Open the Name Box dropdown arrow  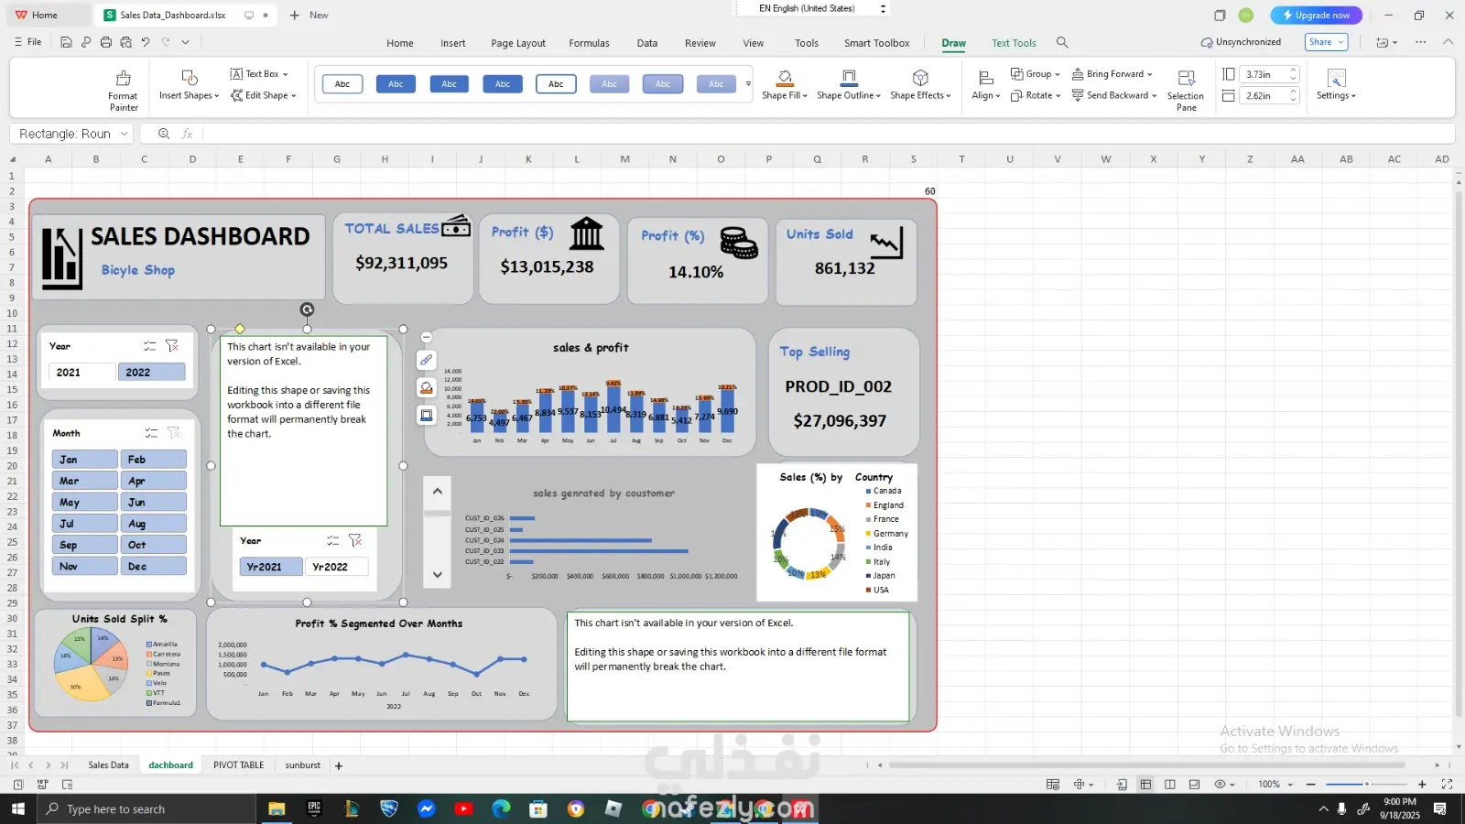coord(125,134)
